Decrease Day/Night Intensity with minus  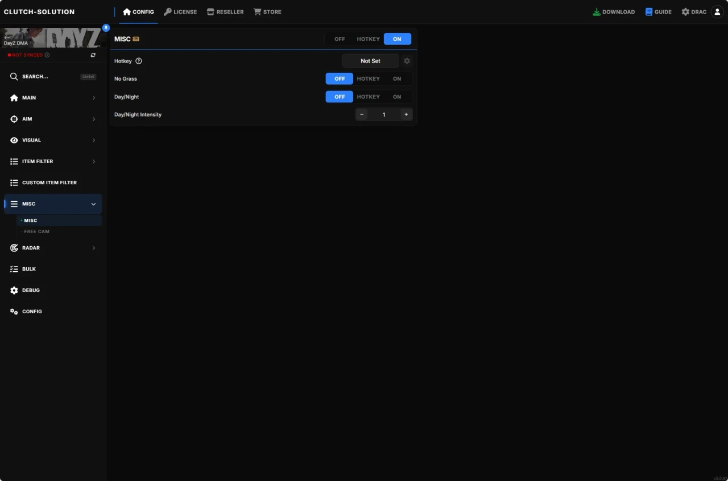point(362,115)
